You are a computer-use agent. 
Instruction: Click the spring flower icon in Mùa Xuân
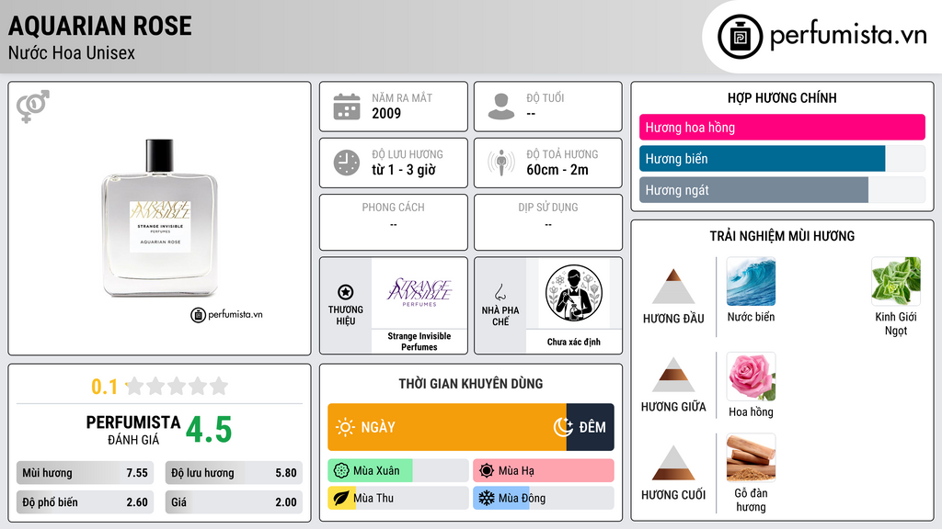(341, 471)
